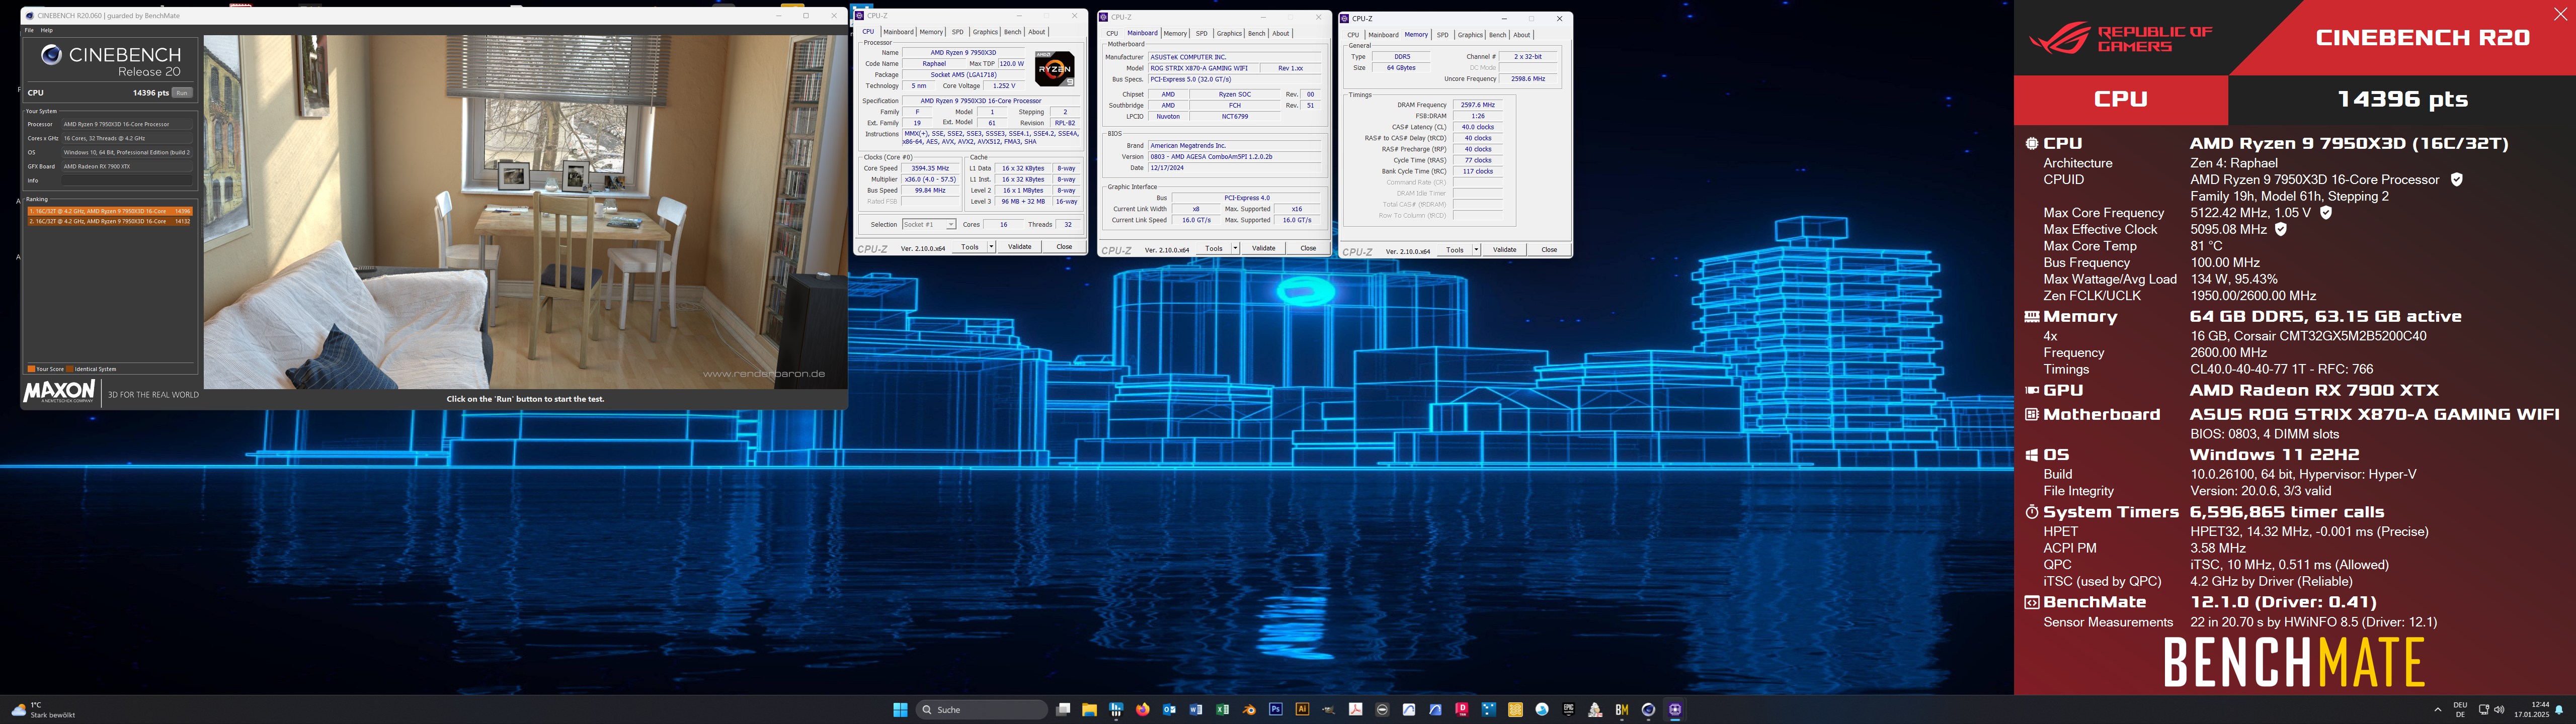Open PDF24 from the taskbar
The image size is (2576, 724).
pos(1595,709)
